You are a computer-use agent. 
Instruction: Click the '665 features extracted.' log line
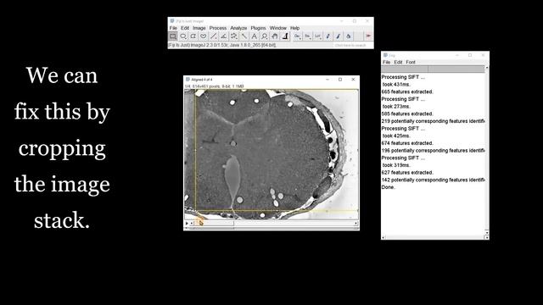407,91
